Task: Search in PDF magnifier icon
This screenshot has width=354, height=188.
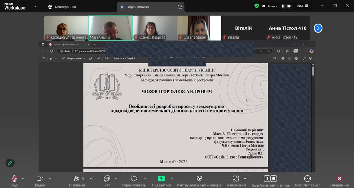Action: (275, 58)
